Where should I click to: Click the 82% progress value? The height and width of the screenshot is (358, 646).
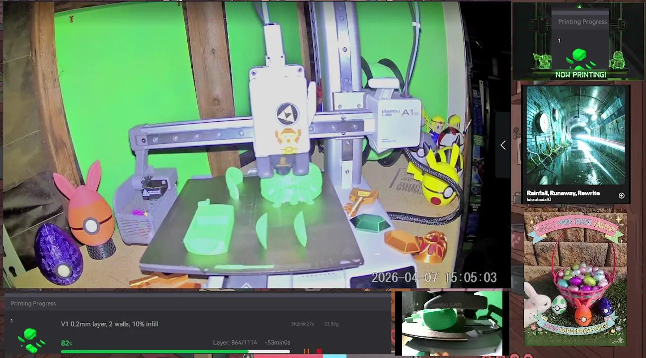tap(67, 343)
